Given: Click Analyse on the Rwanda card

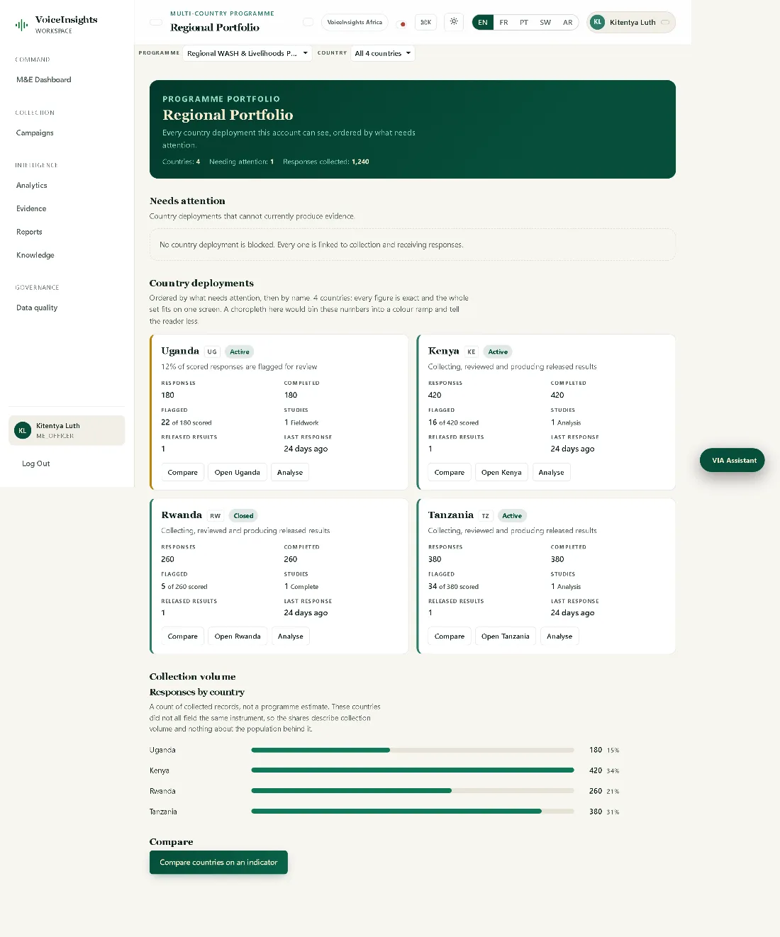Looking at the screenshot, I should pos(291,636).
